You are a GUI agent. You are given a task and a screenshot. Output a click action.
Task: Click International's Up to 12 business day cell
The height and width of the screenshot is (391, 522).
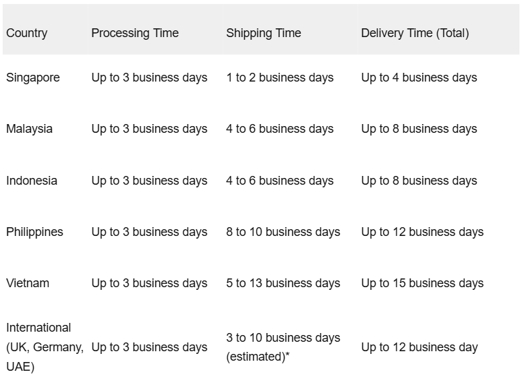point(419,347)
